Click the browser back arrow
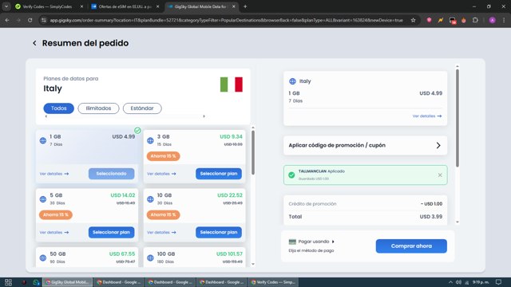 (x=7, y=20)
